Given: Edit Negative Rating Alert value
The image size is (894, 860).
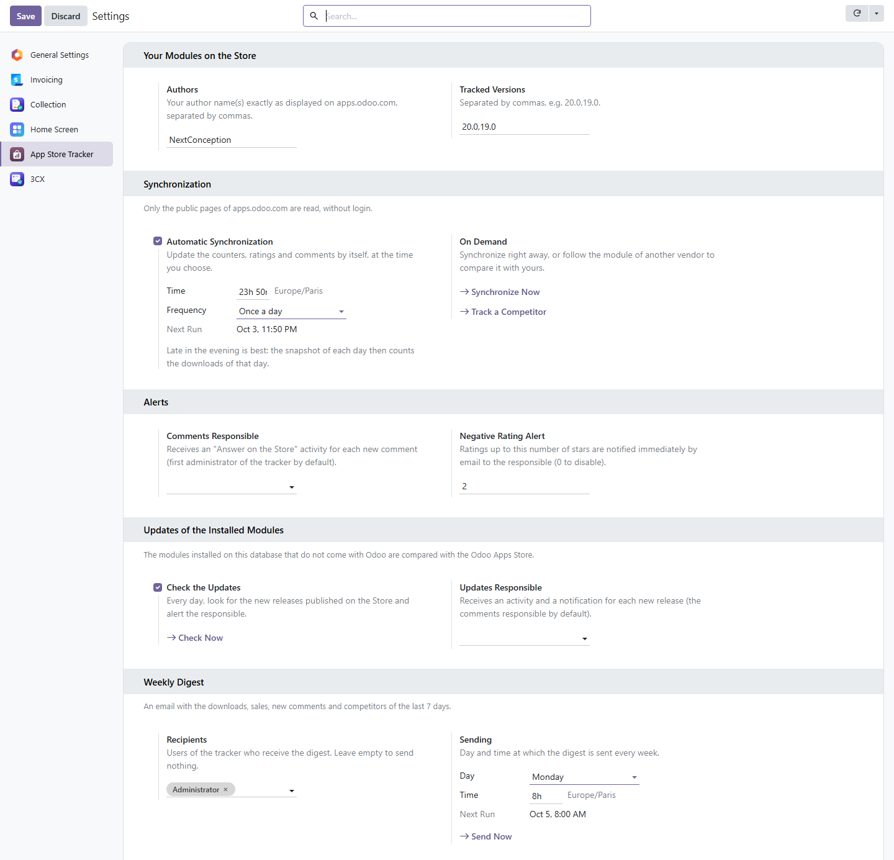Looking at the screenshot, I should 525,486.
